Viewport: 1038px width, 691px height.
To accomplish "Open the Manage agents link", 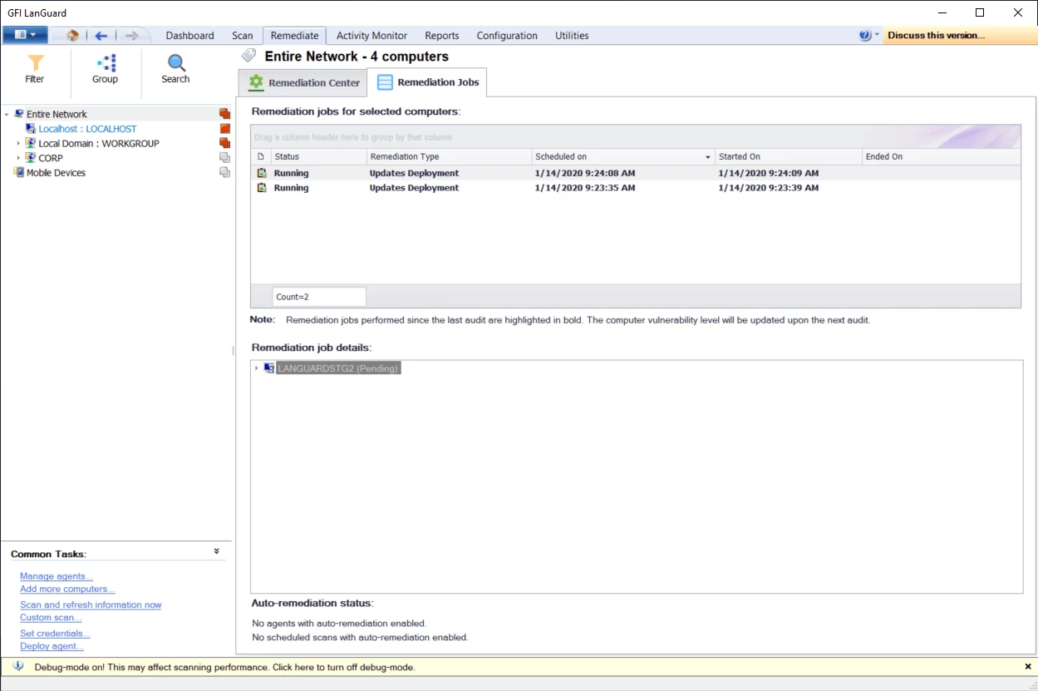I will [x=56, y=575].
